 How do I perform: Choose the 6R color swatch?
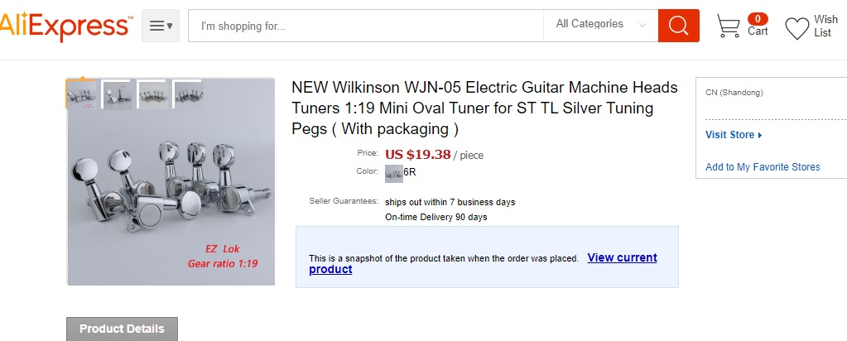coord(394,173)
